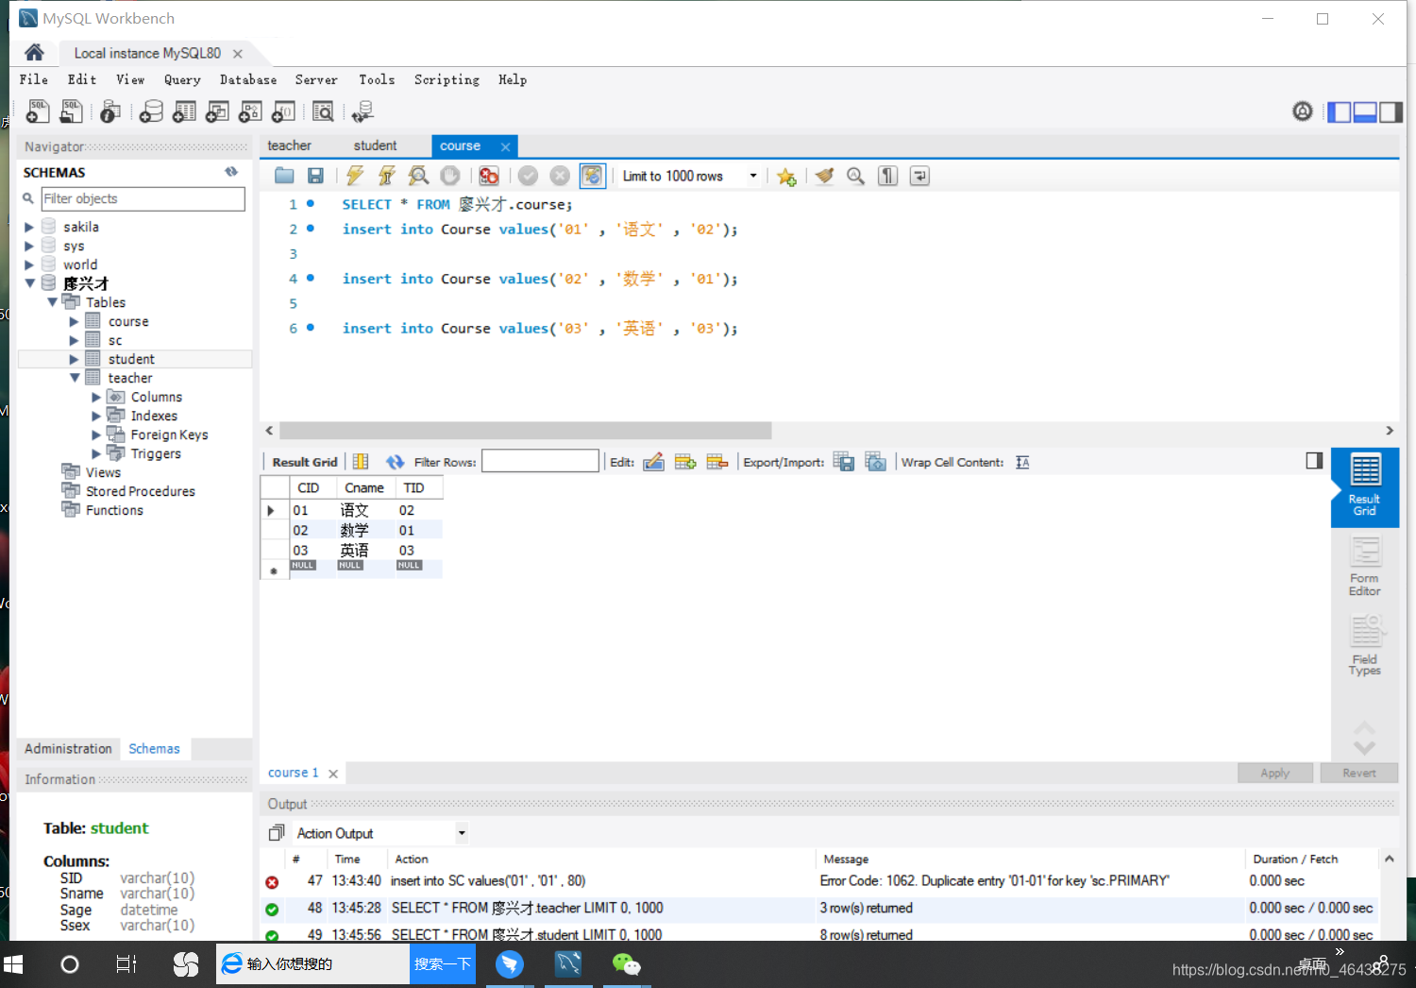Click the Apply button
1416x988 pixels.
click(1275, 773)
